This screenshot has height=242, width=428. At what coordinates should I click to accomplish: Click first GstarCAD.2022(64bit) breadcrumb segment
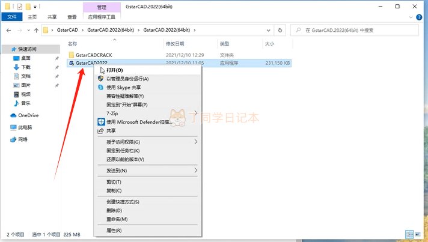111,30
